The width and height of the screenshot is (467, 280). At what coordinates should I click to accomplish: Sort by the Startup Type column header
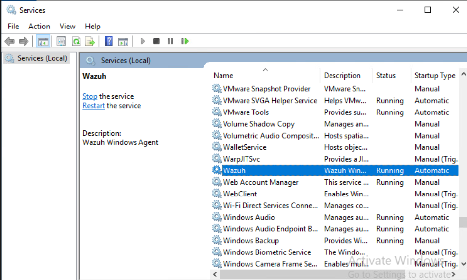435,75
